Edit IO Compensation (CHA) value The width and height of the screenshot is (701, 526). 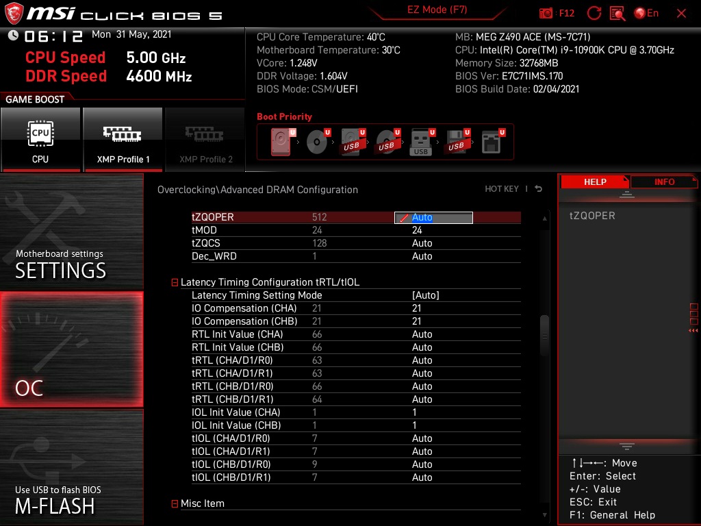(x=417, y=308)
